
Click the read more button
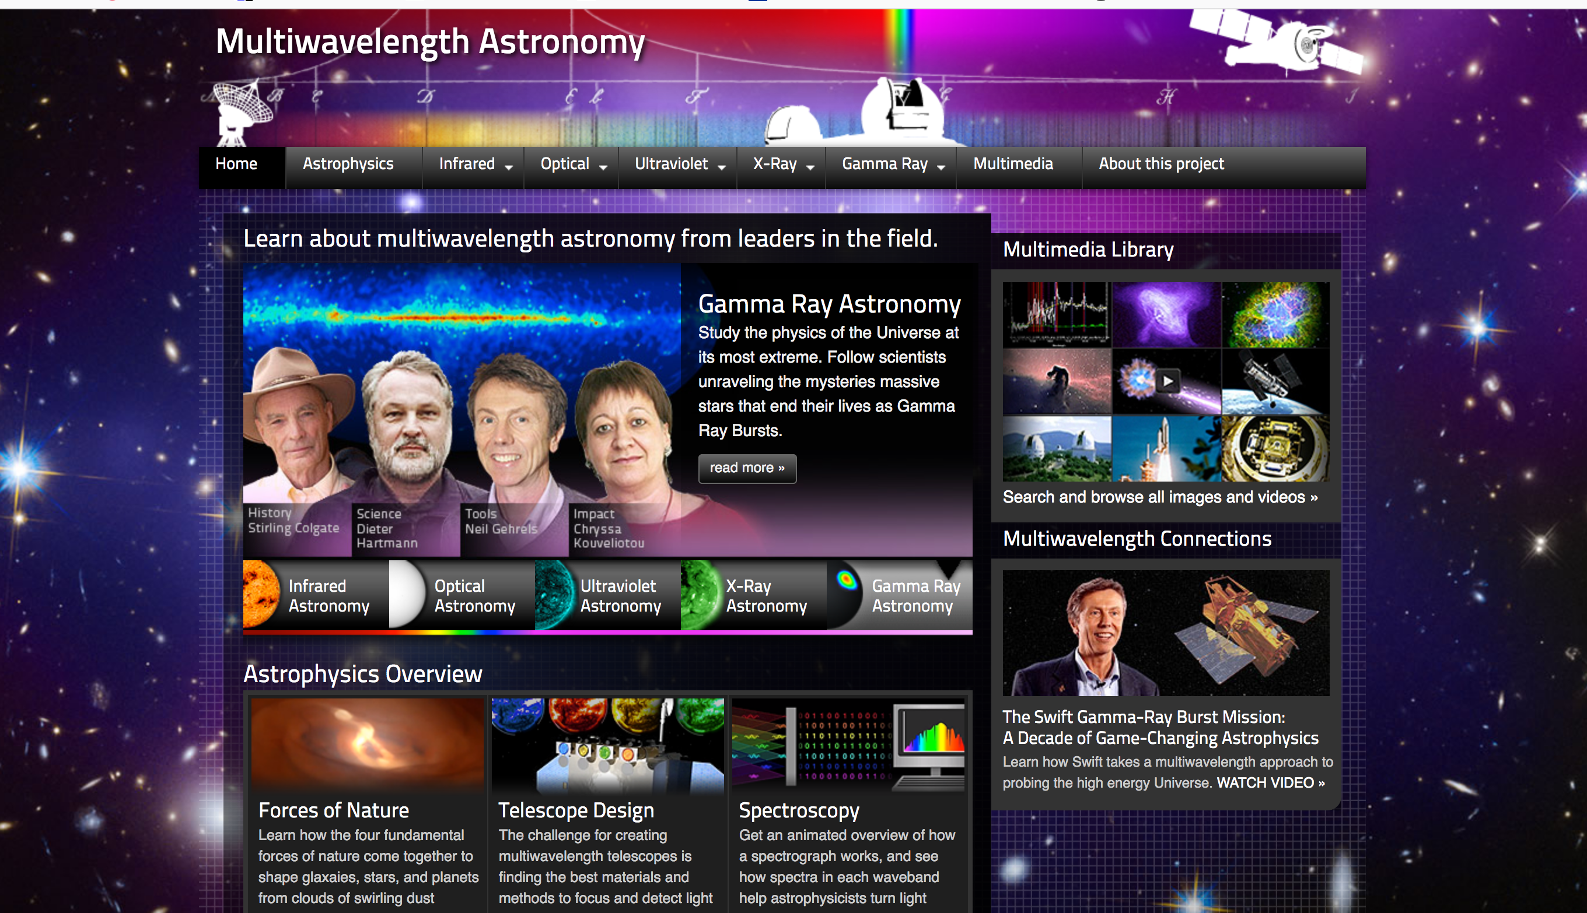pyautogui.click(x=747, y=468)
